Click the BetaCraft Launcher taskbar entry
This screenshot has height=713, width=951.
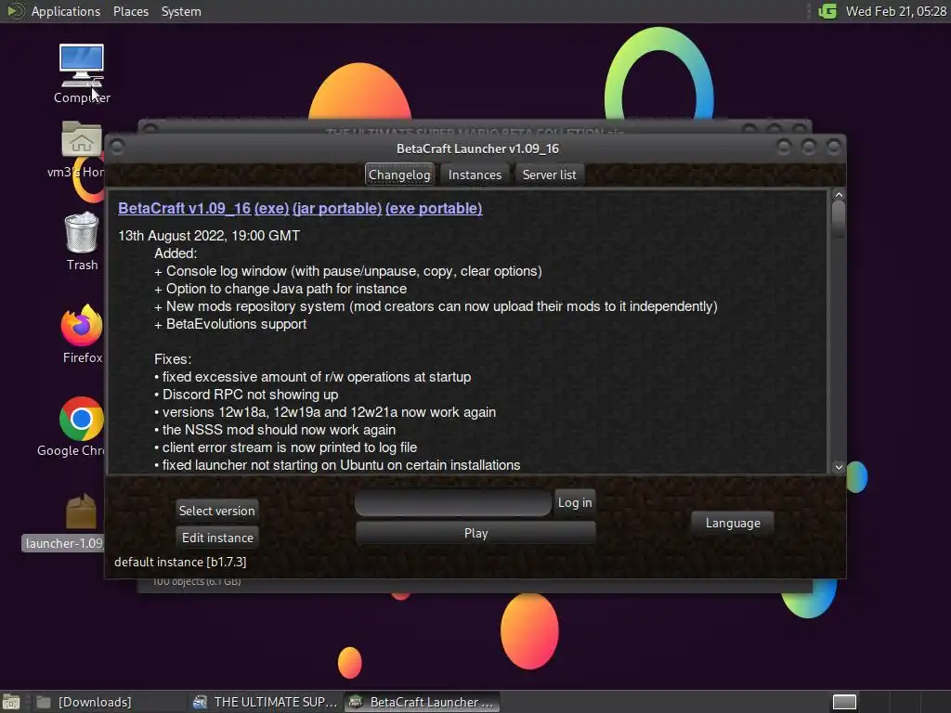coord(423,702)
